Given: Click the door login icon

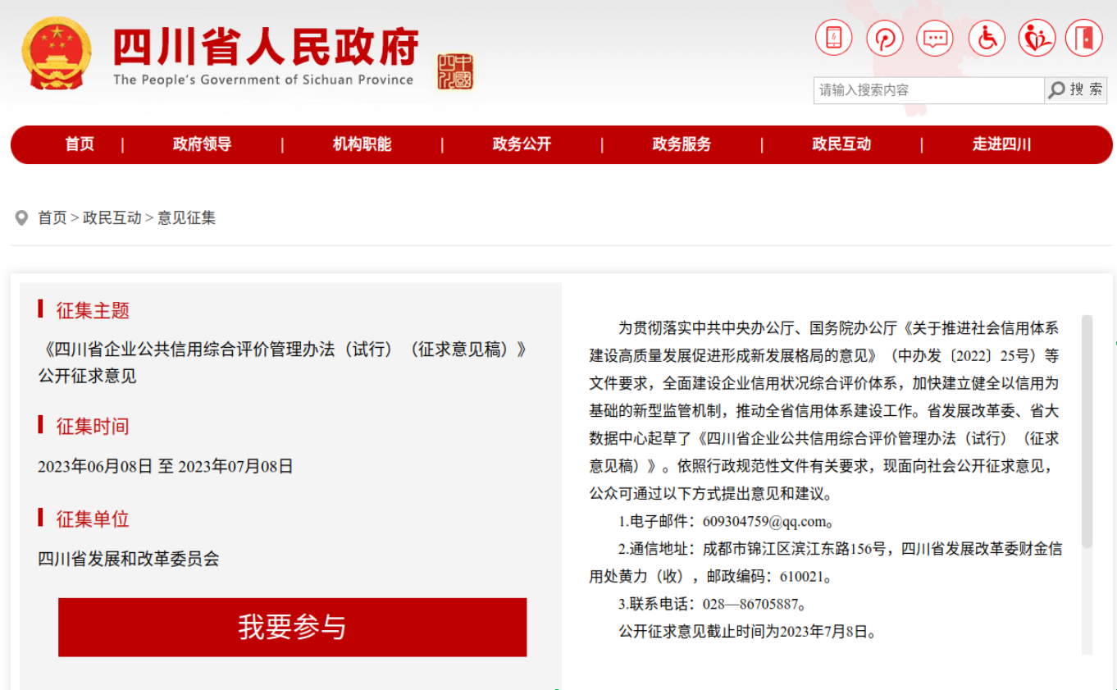Looking at the screenshot, I should coord(1083,39).
